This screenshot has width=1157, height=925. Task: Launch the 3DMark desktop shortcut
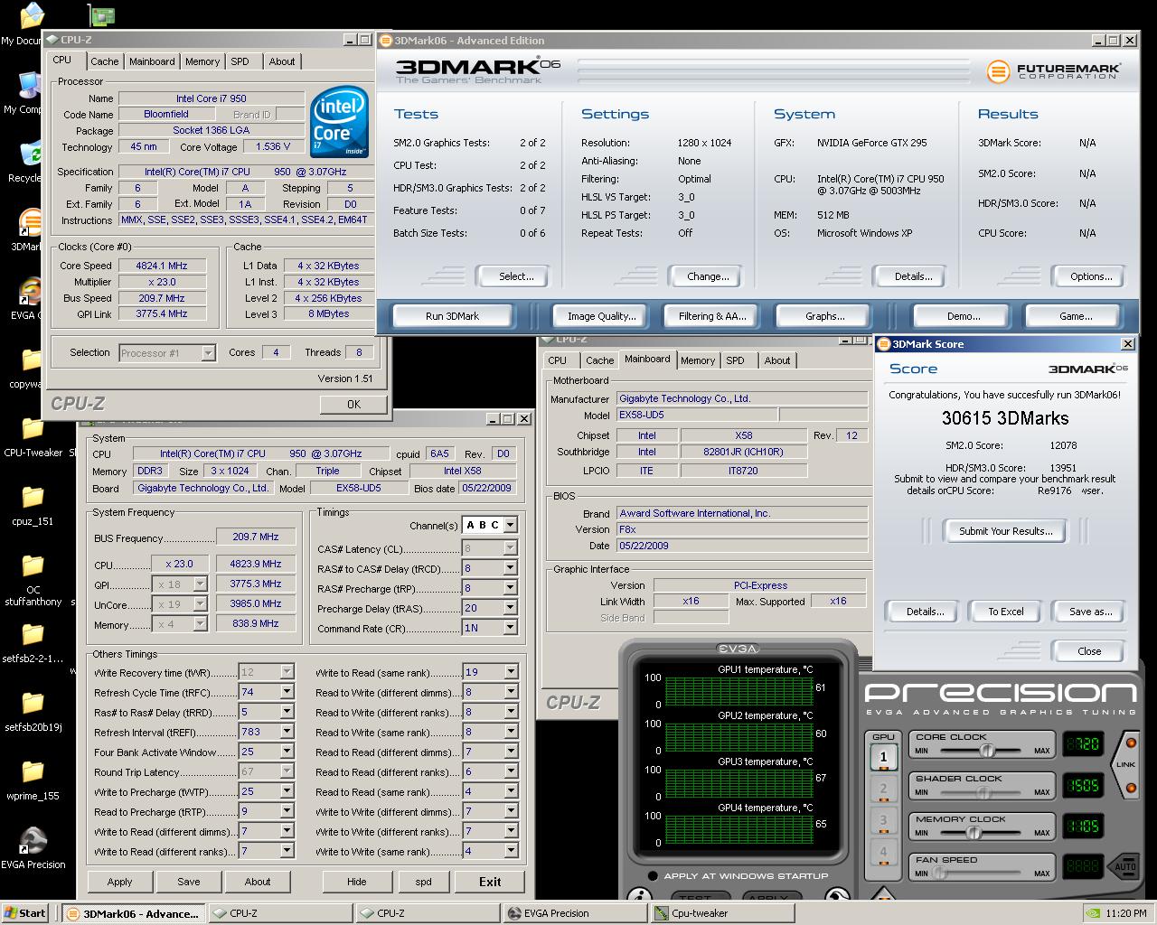(29, 222)
